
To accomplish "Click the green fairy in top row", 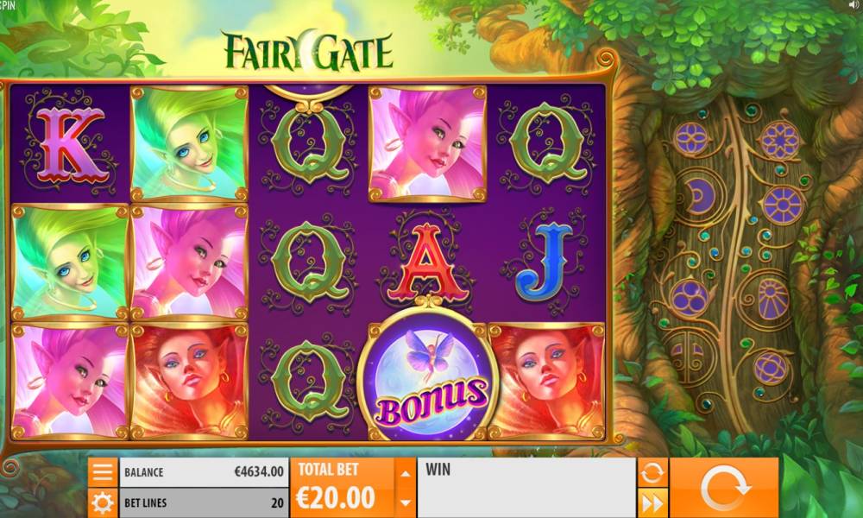I will click(x=189, y=143).
